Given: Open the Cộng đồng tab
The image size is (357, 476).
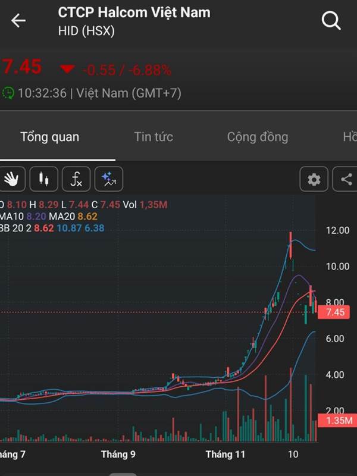Looking at the screenshot, I should tap(258, 137).
